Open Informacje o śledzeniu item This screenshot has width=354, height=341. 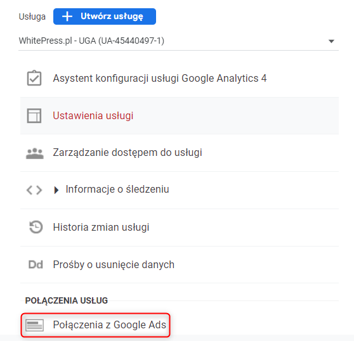[117, 190]
